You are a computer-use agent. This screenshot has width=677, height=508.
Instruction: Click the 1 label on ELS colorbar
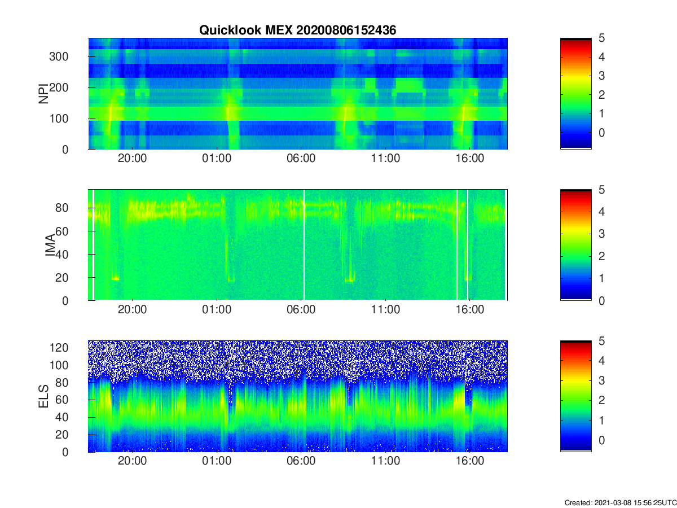pyautogui.click(x=601, y=420)
